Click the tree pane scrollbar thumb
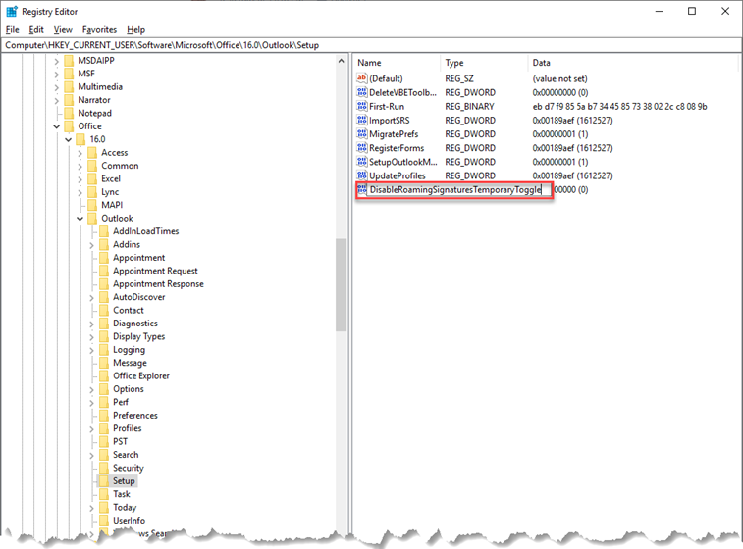The width and height of the screenshot is (743, 549). 341,285
